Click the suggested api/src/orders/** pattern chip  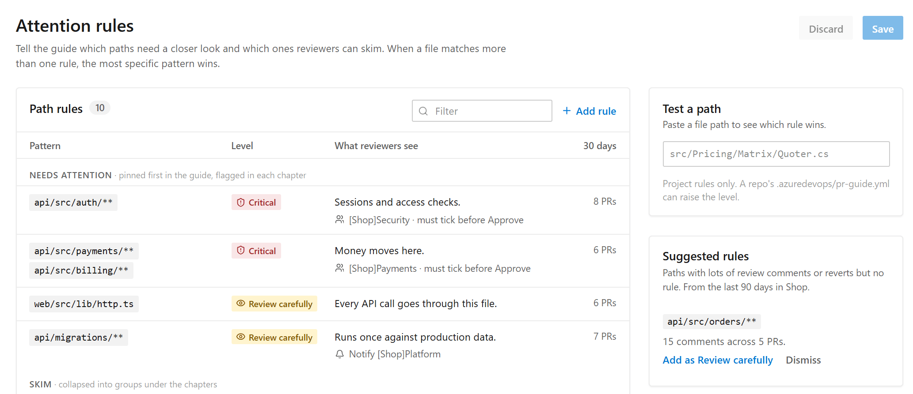click(x=711, y=322)
